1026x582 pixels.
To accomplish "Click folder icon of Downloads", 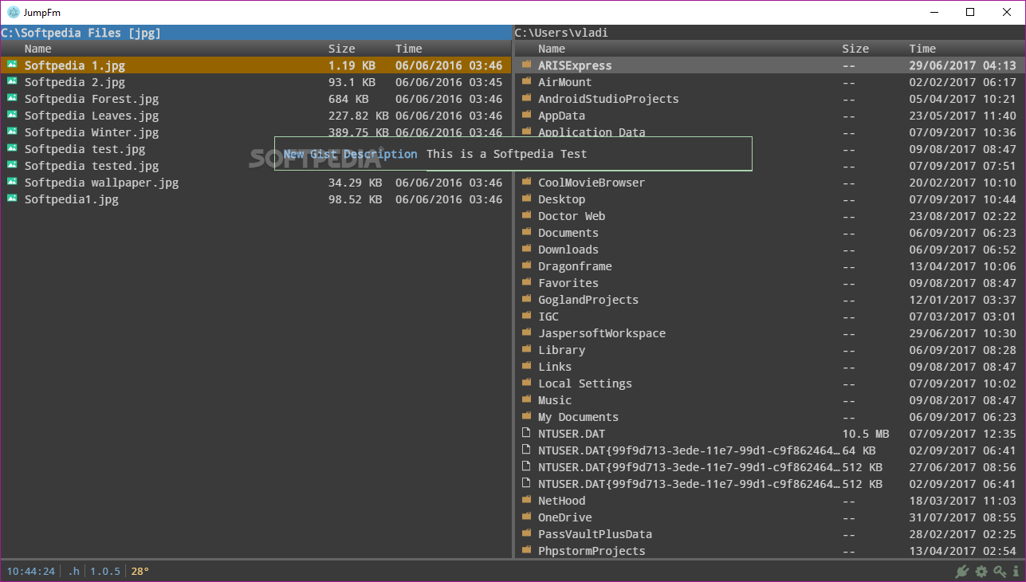I will coord(526,249).
